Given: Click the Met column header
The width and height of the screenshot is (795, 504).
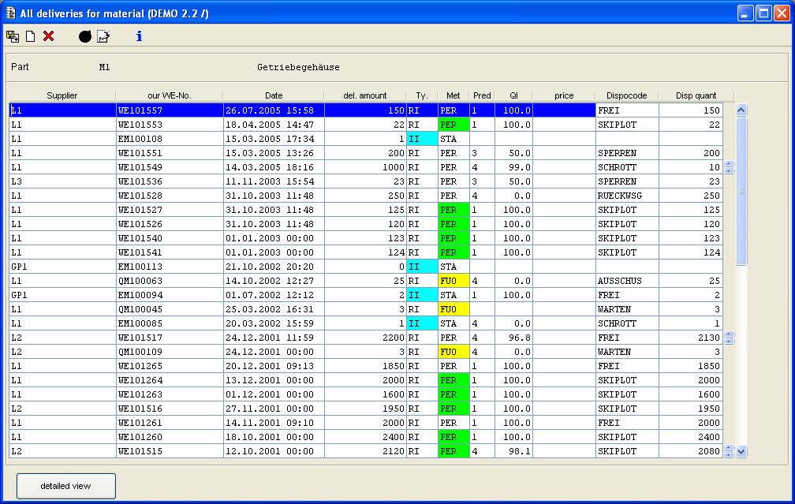Looking at the screenshot, I should pyautogui.click(x=453, y=95).
